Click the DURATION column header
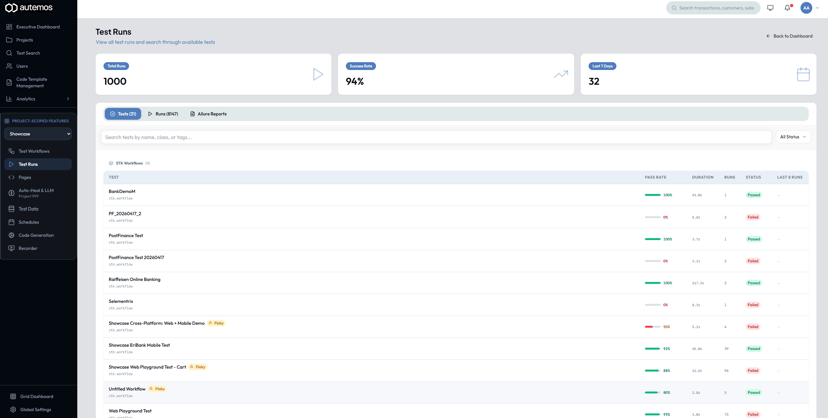828x418 pixels. pyautogui.click(x=703, y=177)
